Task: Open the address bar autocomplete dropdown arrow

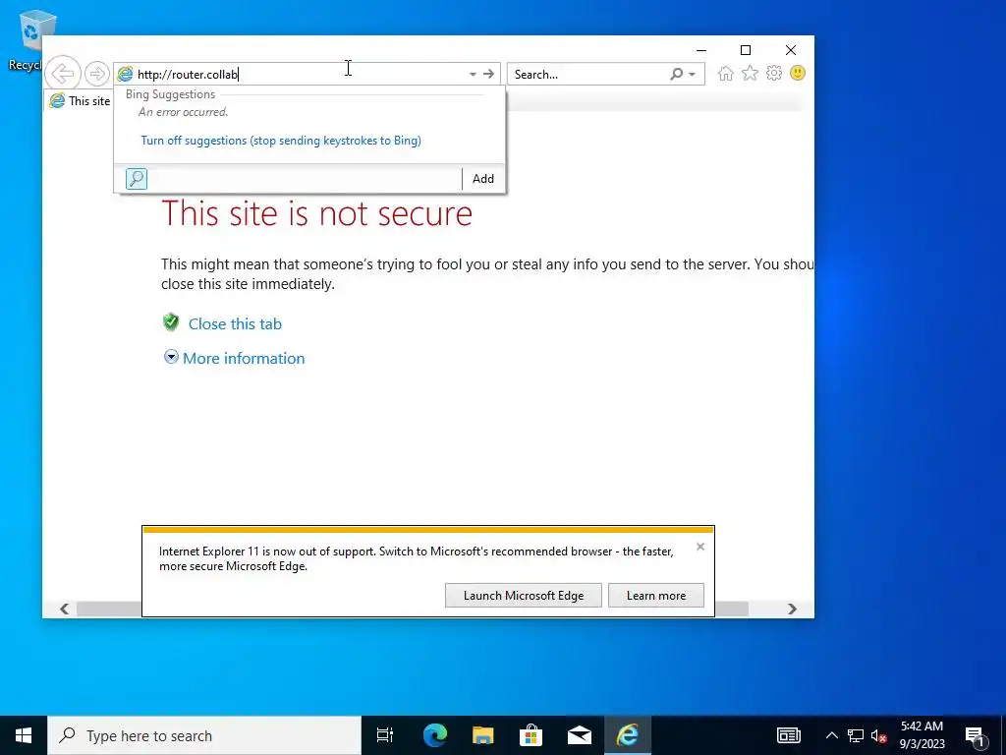Action: click(x=473, y=74)
